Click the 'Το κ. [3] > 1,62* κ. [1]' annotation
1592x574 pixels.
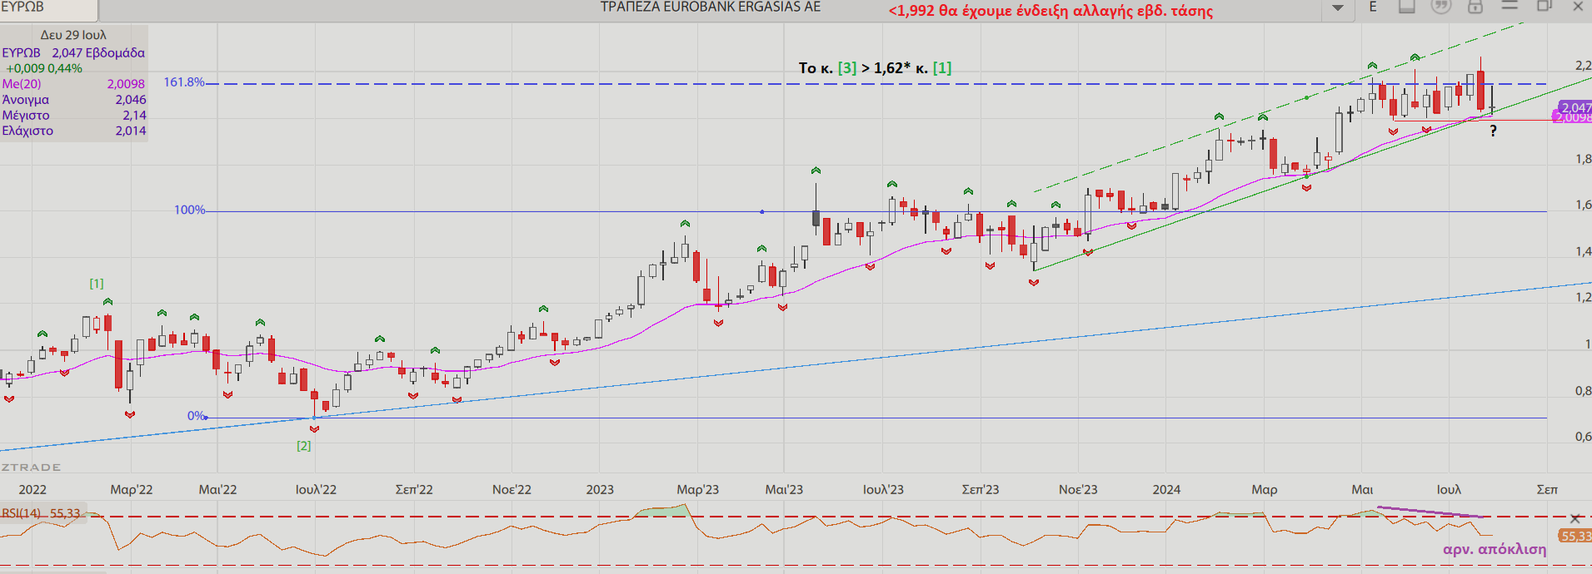(x=875, y=68)
